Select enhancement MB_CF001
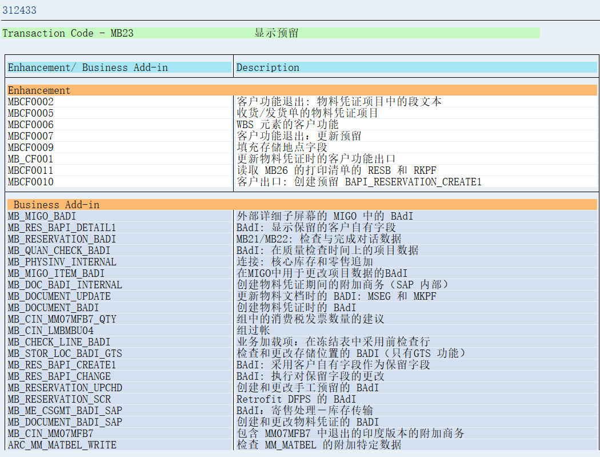This screenshot has width=600, height=457. click(31, 159)
